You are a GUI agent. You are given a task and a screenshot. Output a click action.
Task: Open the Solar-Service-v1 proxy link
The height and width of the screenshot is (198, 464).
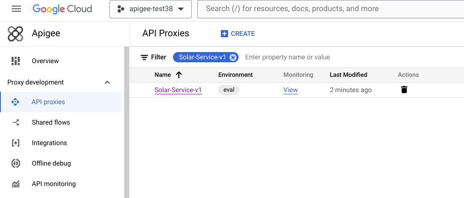coord(178,90)
